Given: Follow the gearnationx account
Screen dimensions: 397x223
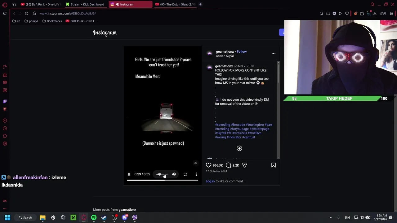Looking at the screenshot, I should pos(242,51).
